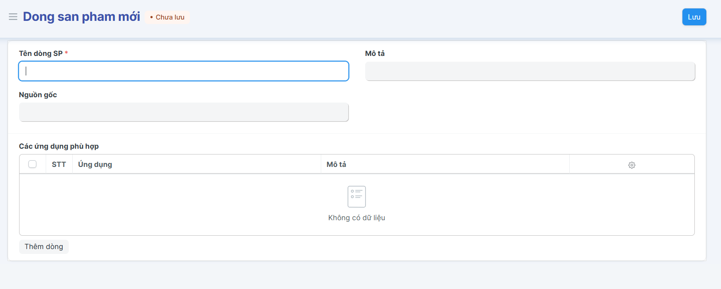The width and height of the screenshot is (721, 289).
Task: Toggle the select-all rows checkbox
Action: (32, 164)
